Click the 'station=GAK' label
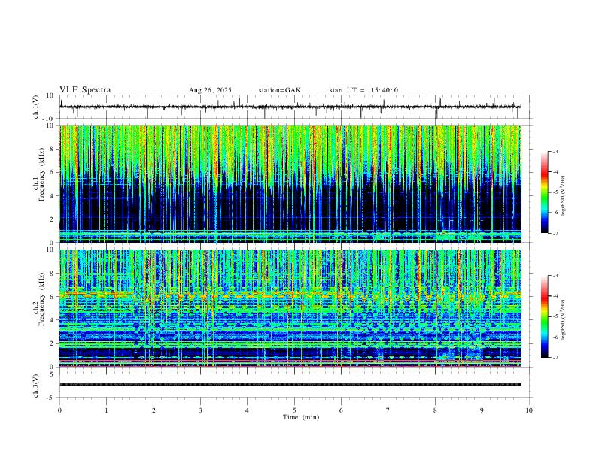Screen dimensions: 596x460 click(280, 90)
